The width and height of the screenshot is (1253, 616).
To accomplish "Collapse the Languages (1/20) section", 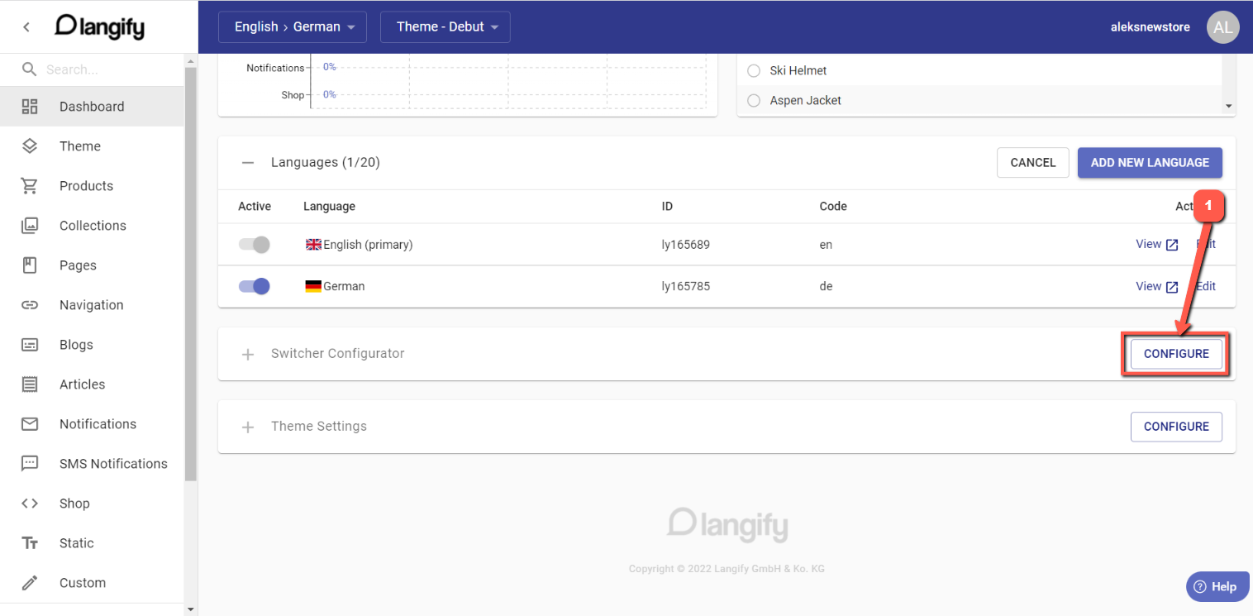I will pos(248,163).
